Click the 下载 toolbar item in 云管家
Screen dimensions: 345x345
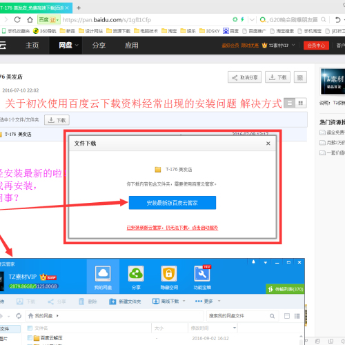click(x=26, y=302)
